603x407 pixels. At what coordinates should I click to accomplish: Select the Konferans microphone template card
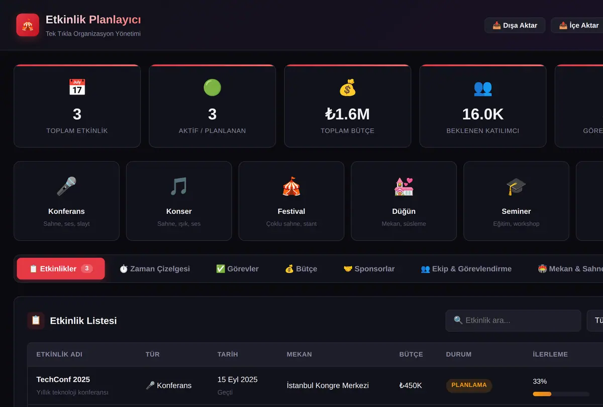66,201
